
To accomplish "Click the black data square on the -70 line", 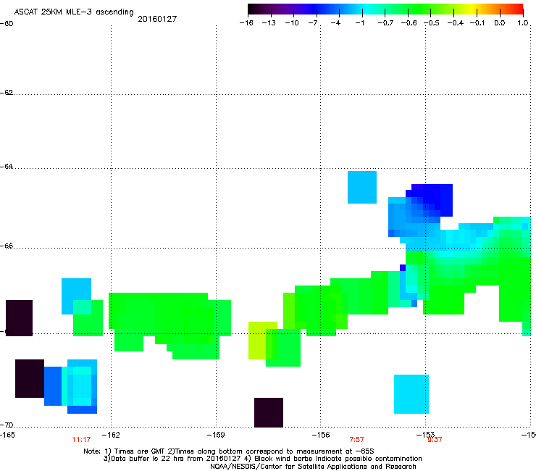I will [x=269, y=412].
